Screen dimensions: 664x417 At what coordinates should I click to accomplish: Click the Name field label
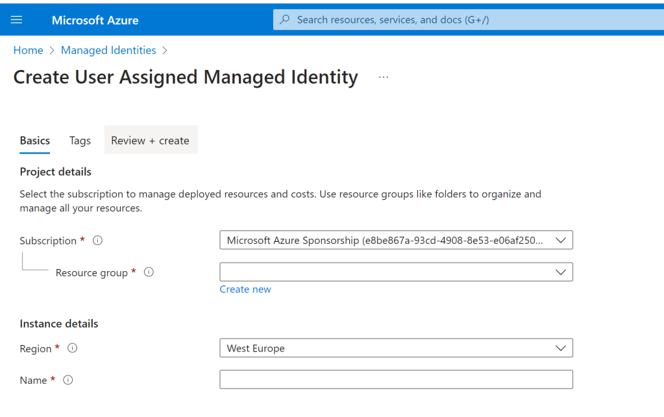click(33, 380)
